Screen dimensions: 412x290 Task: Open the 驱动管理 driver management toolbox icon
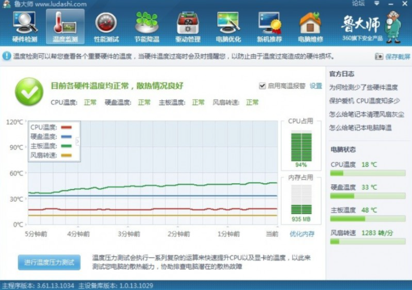point(188,27)
